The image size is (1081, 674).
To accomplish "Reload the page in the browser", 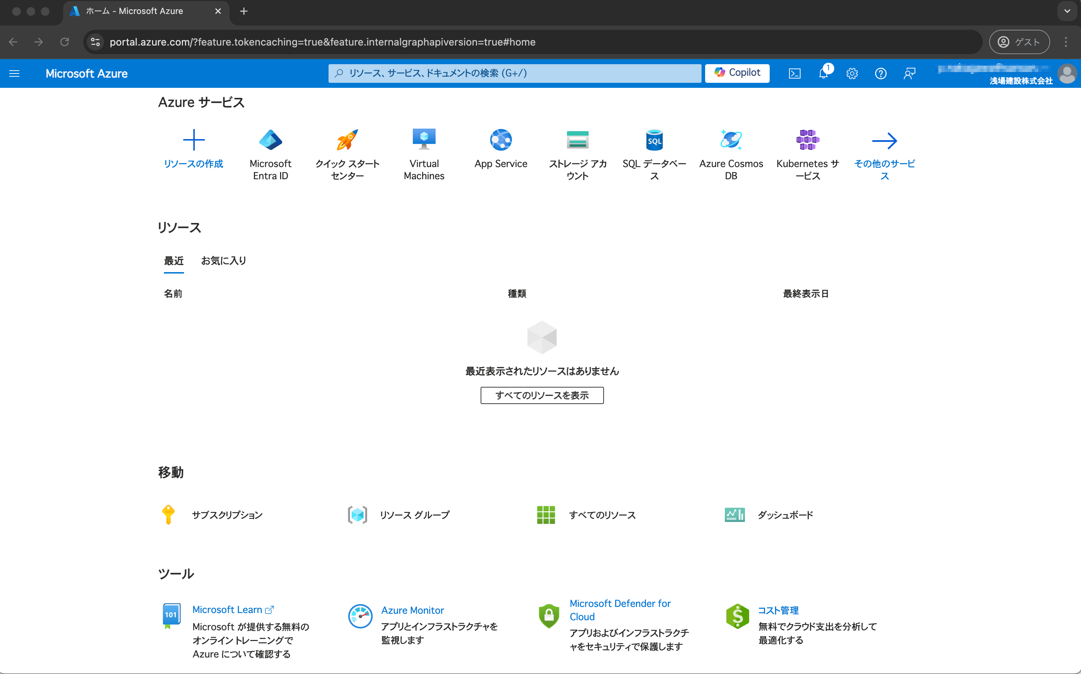I will tap(65, 42).
